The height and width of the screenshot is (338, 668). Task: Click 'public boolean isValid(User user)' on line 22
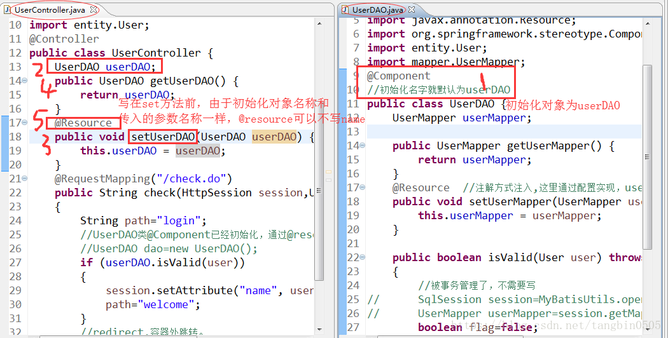pyautogui.click(x=497, y=257)
